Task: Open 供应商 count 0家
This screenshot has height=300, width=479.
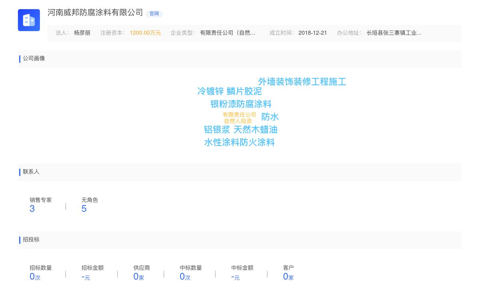Action: pyautogui.click(x=139, y=276)
